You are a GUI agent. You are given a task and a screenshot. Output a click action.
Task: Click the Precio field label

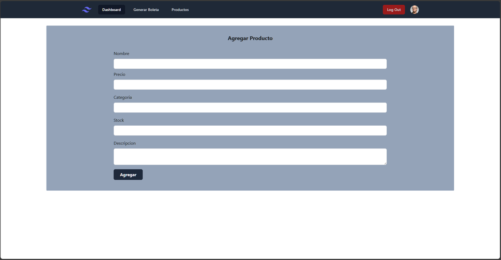[119, 74]
